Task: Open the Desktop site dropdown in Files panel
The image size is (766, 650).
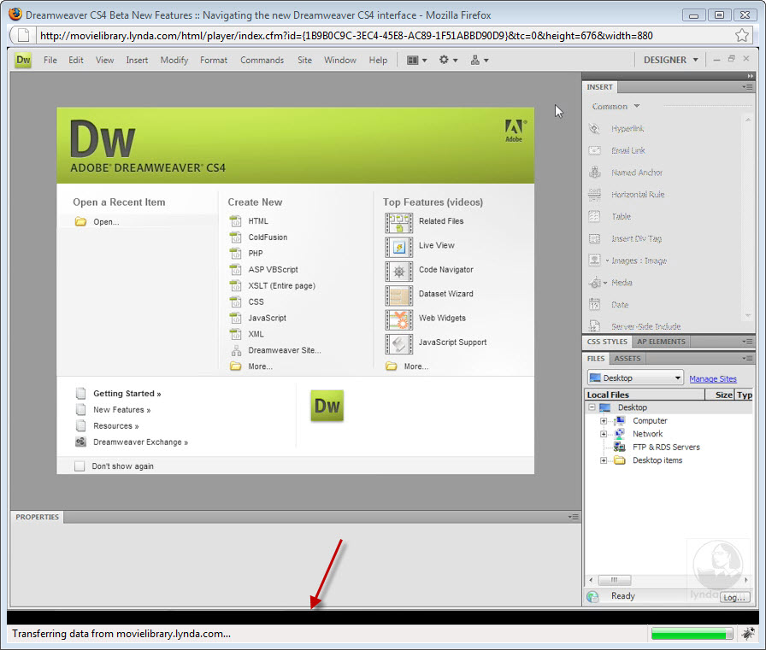Action: 634,378
